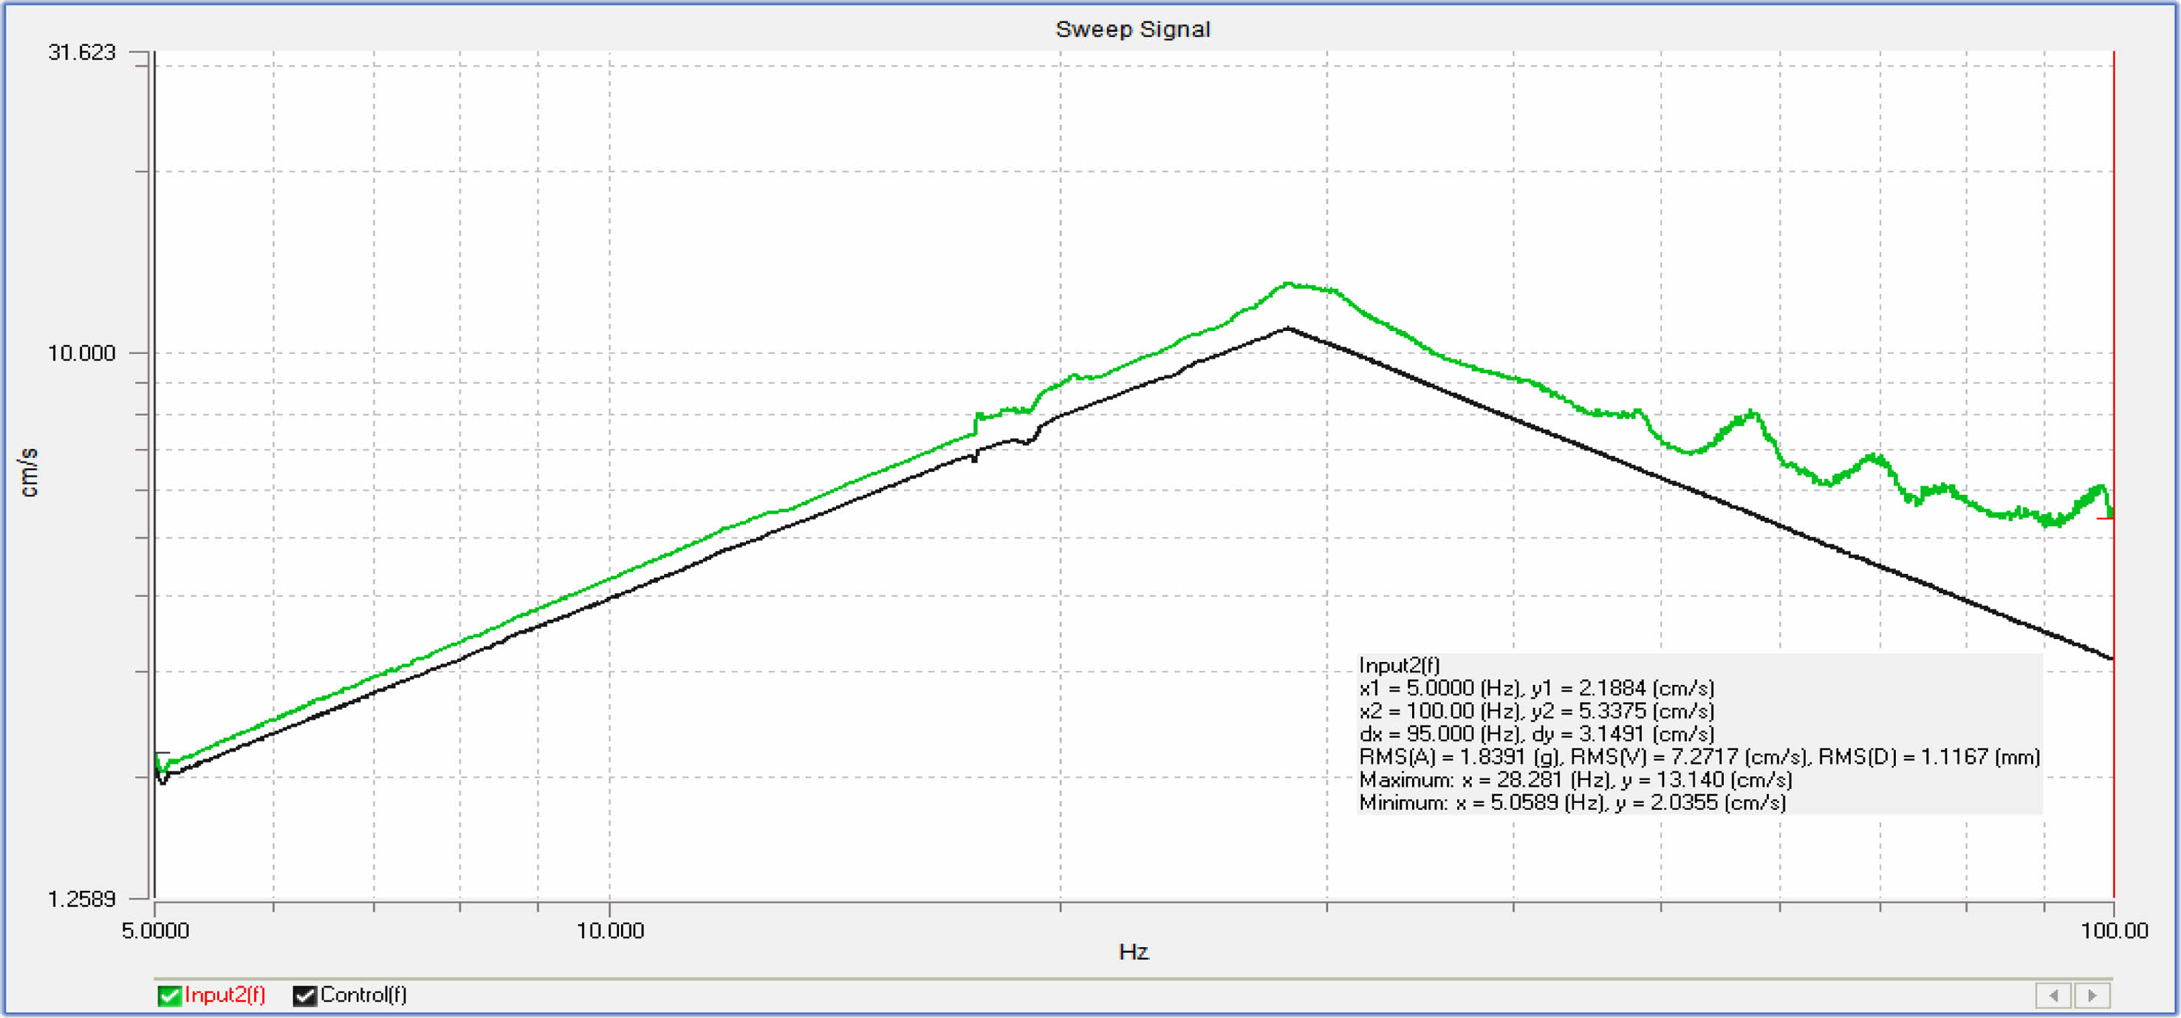Click the Minimum readout line in info box
This screenshot has width=2181, height=1018.
coord(1572,802)
